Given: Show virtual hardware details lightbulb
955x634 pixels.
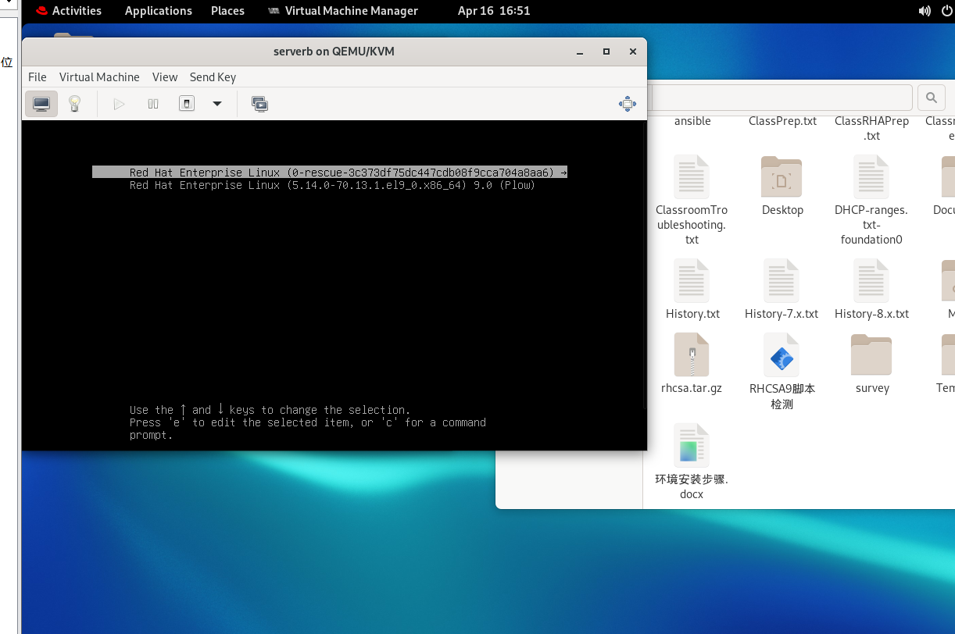Looking at the screenshot, I should pyautogui.click(x=75, y=104).
